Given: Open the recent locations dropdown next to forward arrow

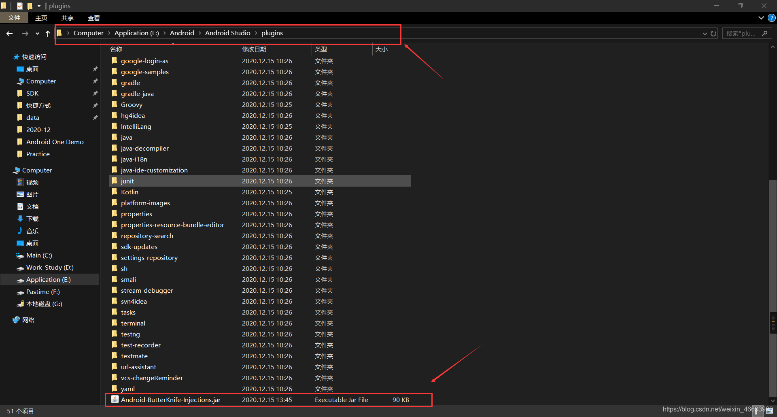Looking at the screenshot, I should point(37,34).
